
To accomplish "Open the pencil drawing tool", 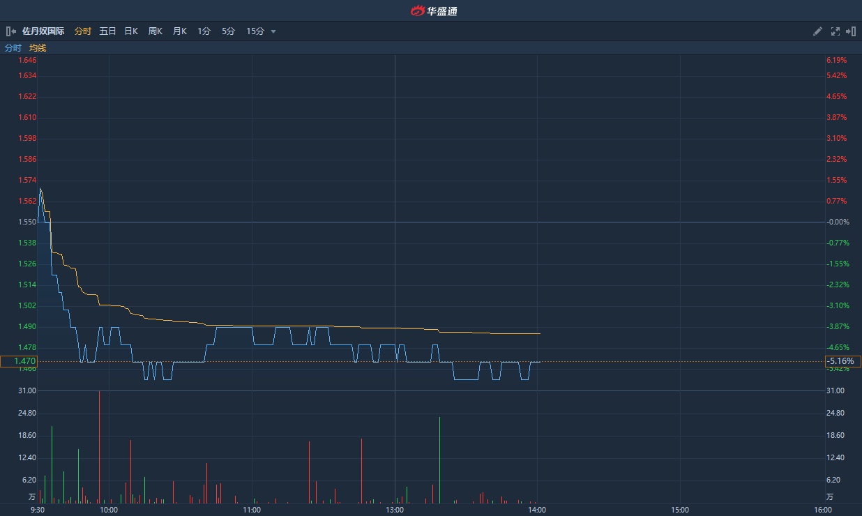I will point(818,31).
